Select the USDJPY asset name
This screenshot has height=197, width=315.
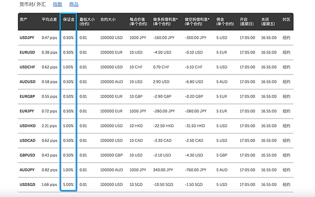click(27, 38)
